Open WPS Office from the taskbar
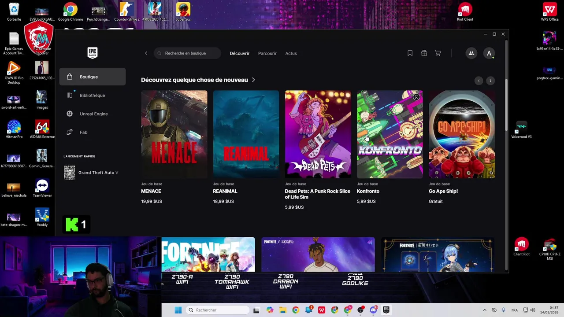The image size is (564, 317). [x=322, y=310]
